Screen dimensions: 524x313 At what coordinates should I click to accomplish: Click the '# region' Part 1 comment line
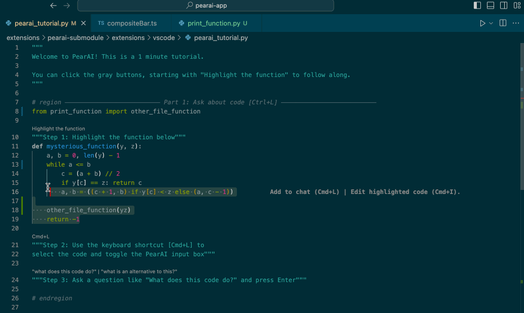click(x=204, y=102)
